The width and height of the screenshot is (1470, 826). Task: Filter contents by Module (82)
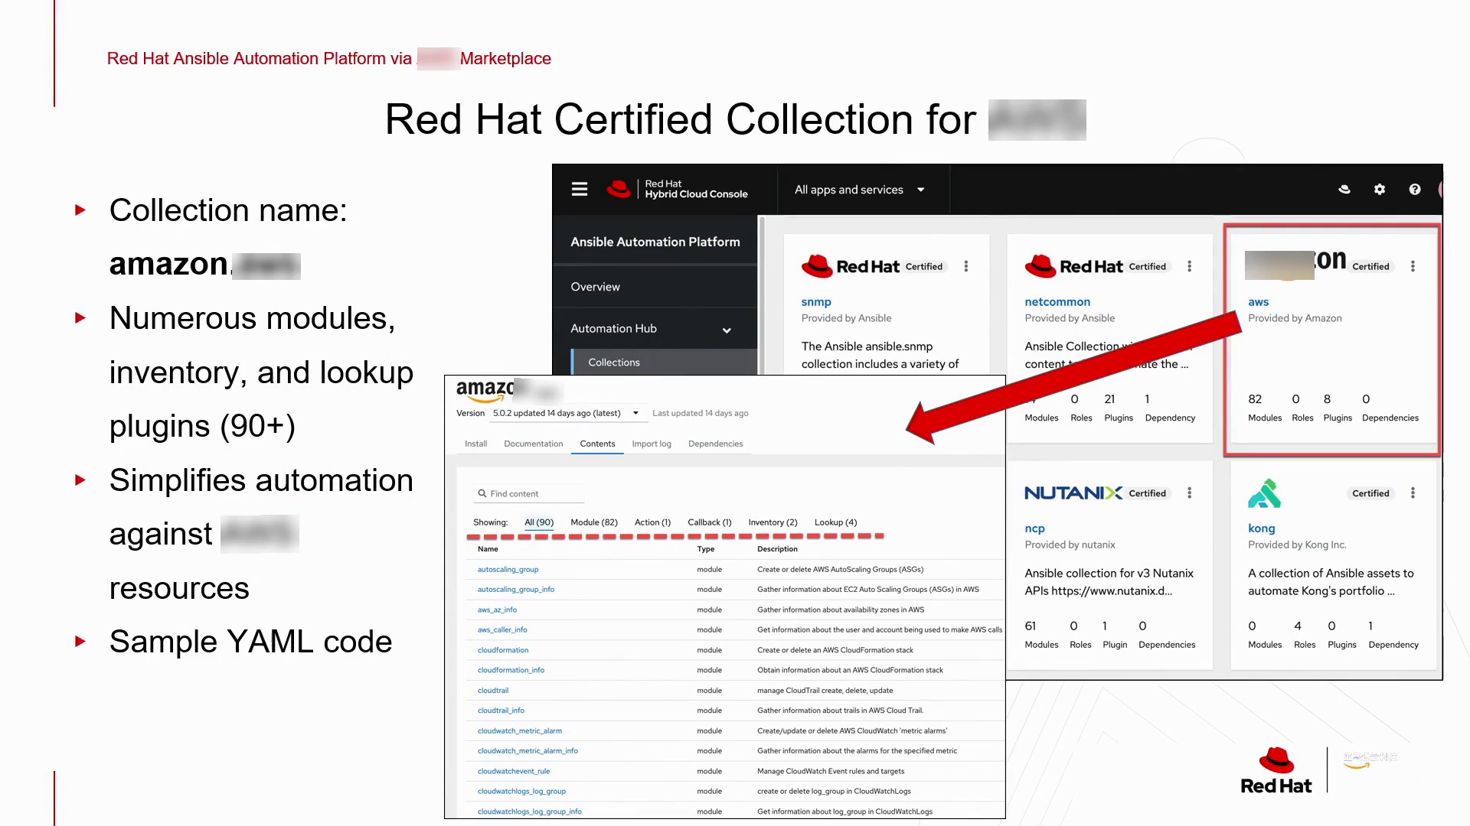pyautogui.click(x=593, y=522)
